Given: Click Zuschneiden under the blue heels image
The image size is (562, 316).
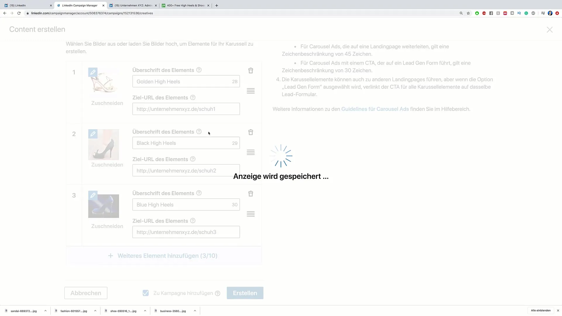Looking at the screenshot, I should pos(107,226).
